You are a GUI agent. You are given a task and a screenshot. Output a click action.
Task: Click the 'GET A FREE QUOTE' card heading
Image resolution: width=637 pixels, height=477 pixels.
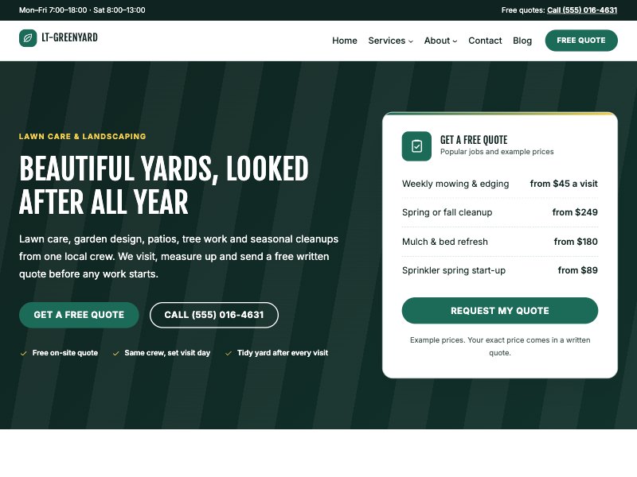pyautogui.click(x=474, y=140)
